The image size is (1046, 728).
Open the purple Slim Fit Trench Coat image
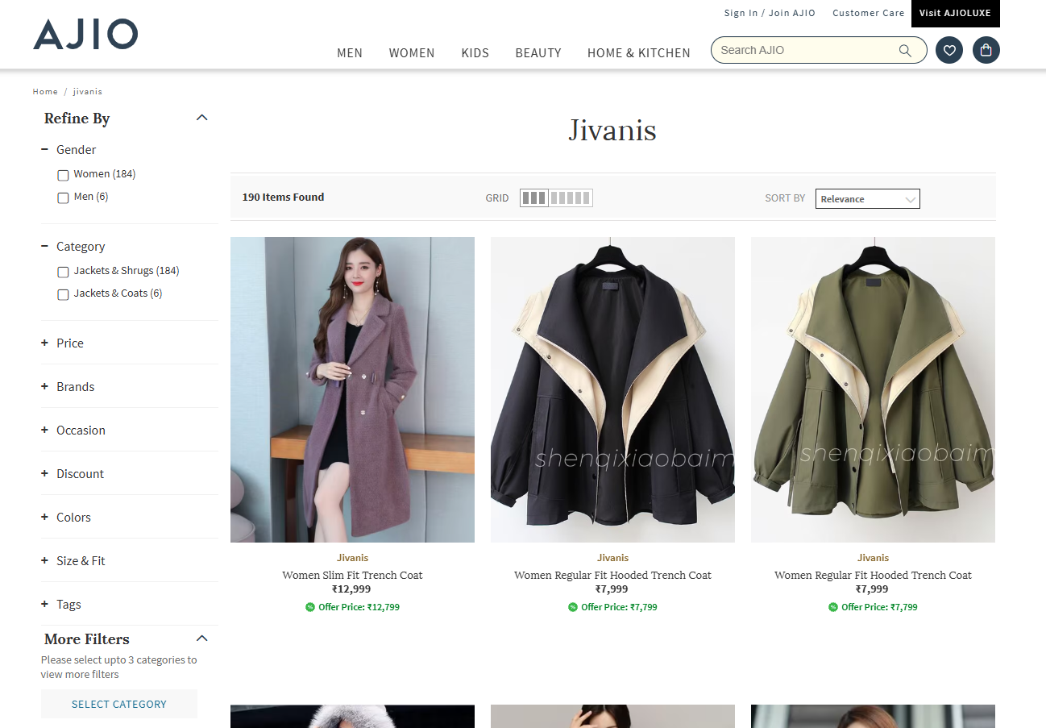tap(352, 389)
